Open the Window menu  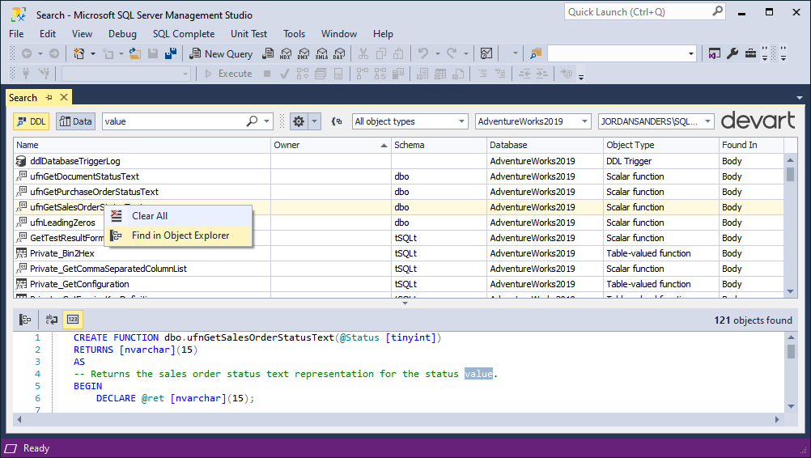click(x=339, y=34)
